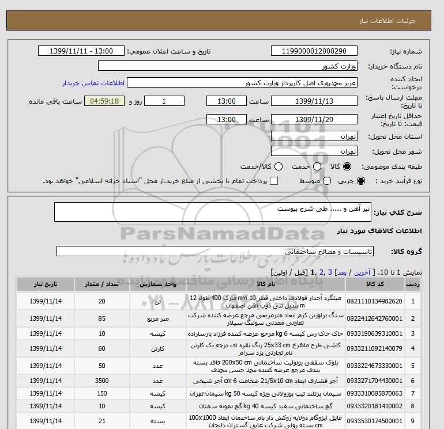Click product code 0933271704430001
Screen dimensions: 444x429
tap(374, 381)
